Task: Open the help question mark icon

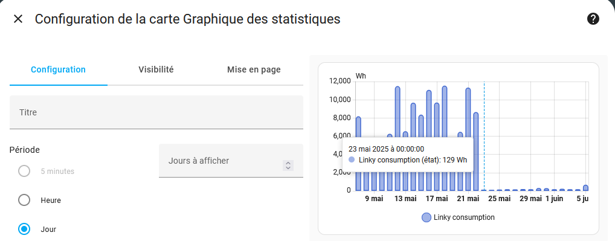Action: pos(593,19)
